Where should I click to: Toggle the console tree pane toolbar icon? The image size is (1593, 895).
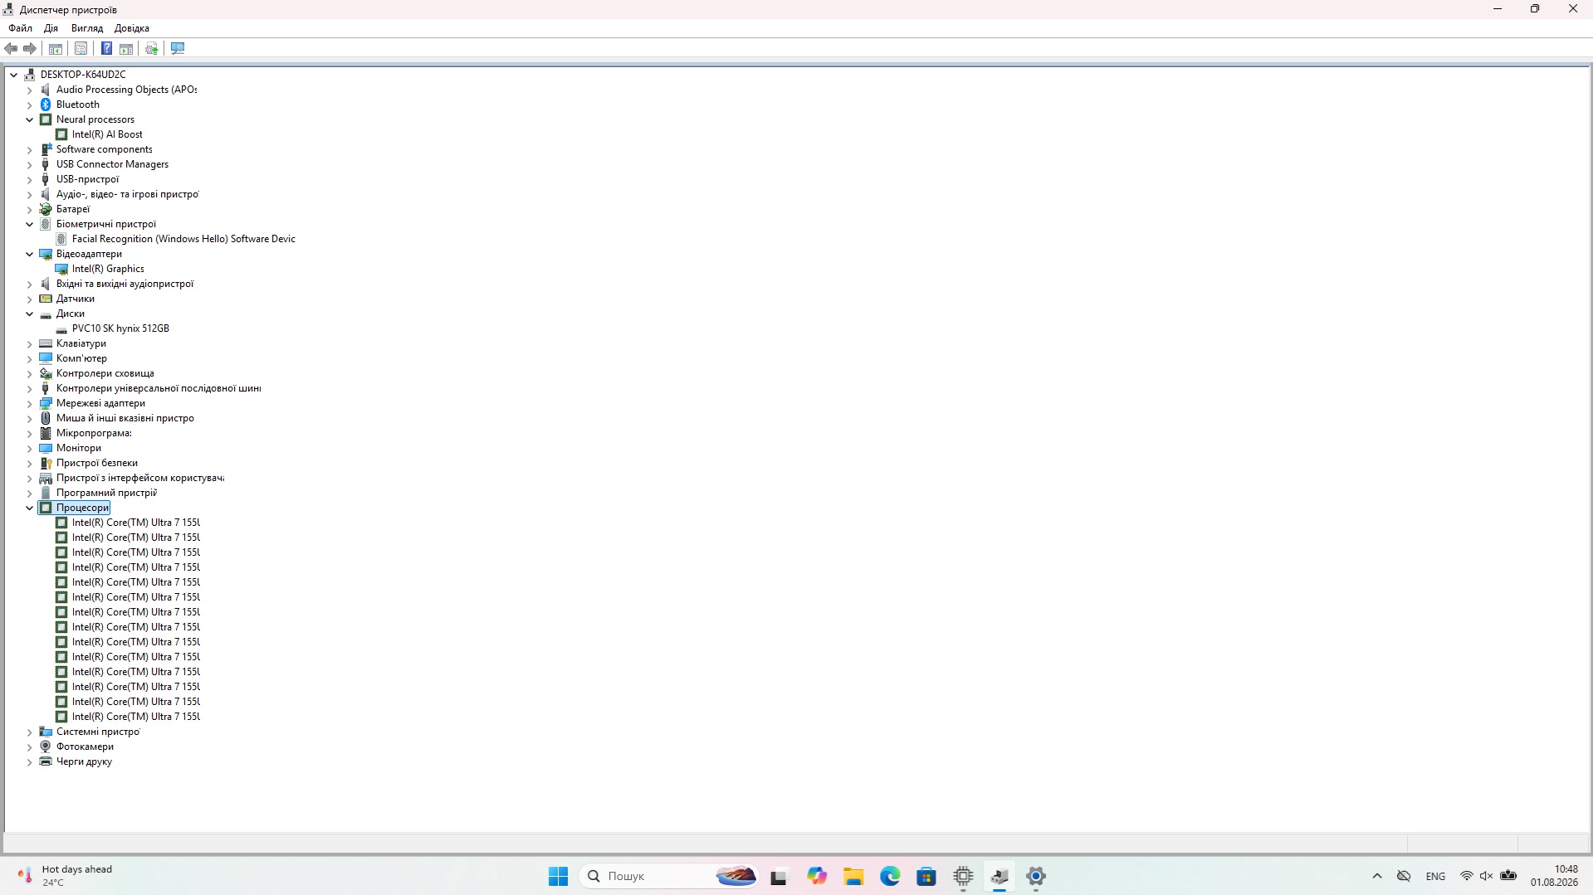(56, 49)
